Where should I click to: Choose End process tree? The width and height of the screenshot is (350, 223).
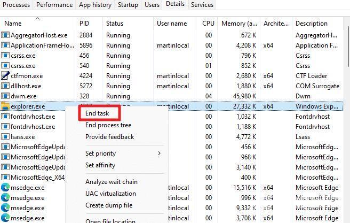pyautogui.click(x=108, y=125)
